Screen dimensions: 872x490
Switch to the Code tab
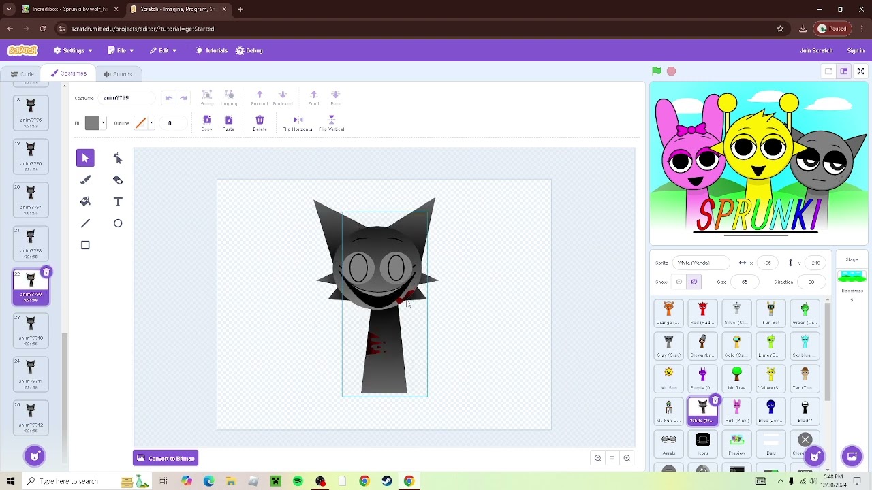click(x=22, y=74)
